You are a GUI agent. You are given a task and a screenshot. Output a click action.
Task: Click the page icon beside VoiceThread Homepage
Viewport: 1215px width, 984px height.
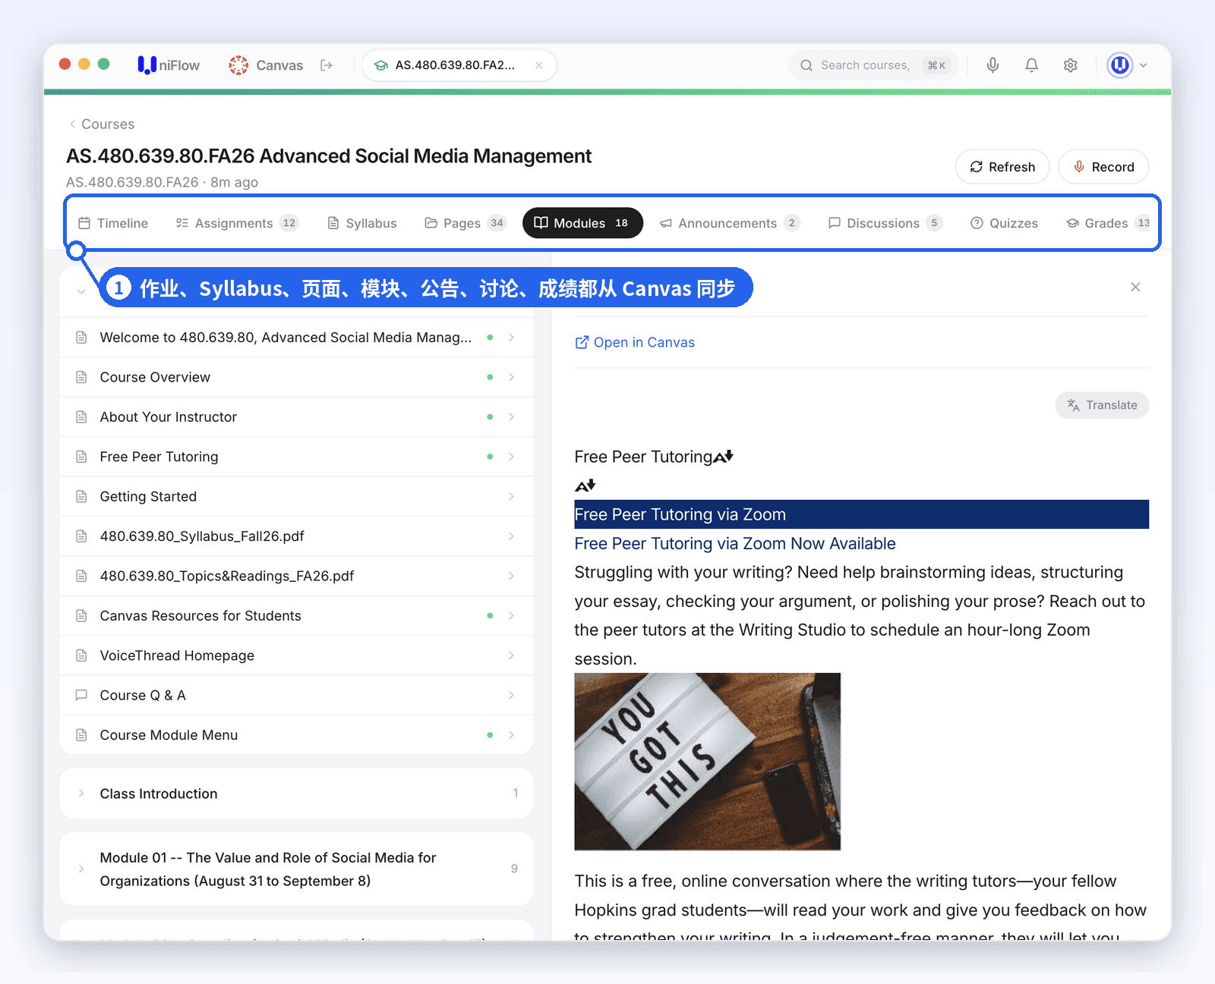click(81, 655)
